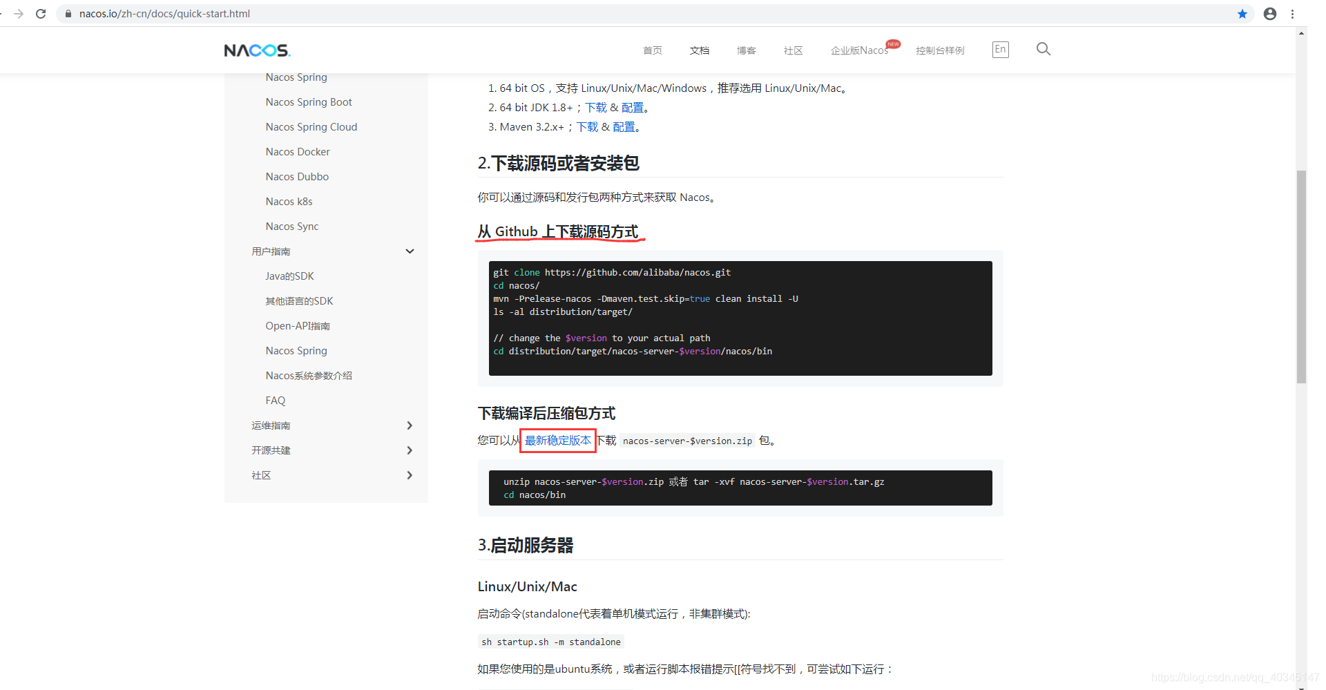Open the 文档 nav item
Screen dimensions: 1326x690
tap(699, 50)
